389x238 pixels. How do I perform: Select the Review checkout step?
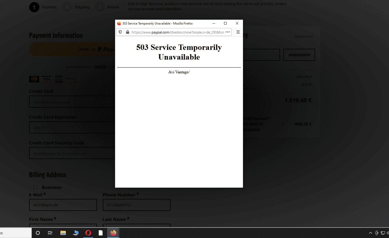click(113, 7)
